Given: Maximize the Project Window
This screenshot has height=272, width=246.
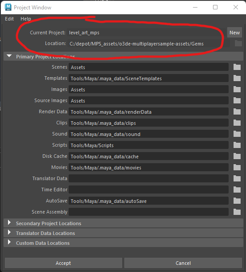Looking at the screenshot, I should point(215,7).
